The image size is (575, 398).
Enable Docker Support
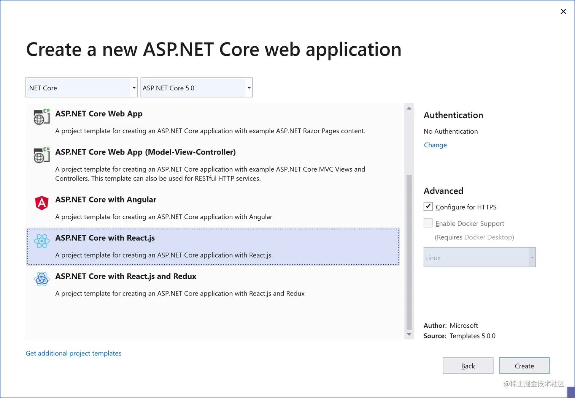(x=427, y=223)
